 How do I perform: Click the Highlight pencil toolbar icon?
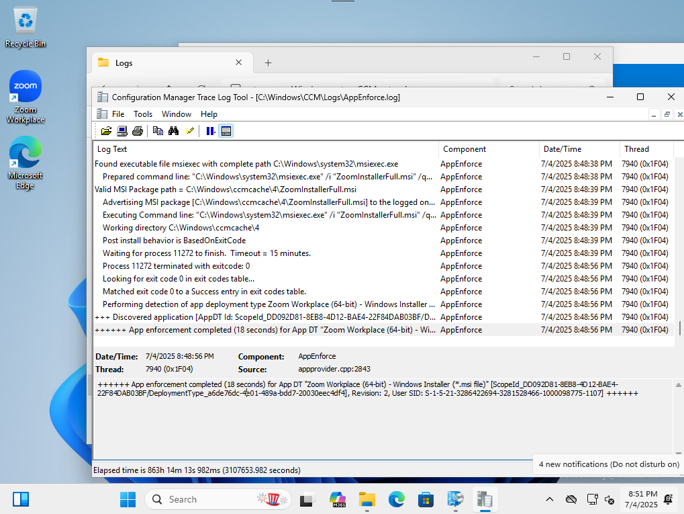point(189,131)
